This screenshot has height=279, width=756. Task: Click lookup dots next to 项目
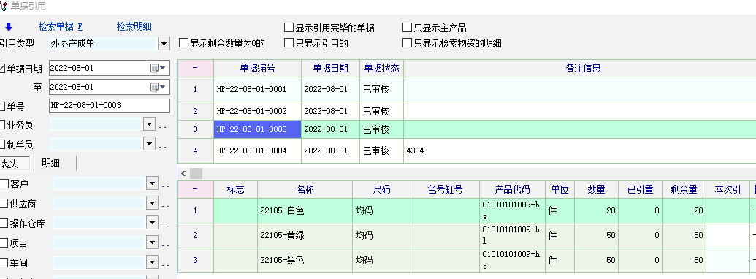point(165,245)
